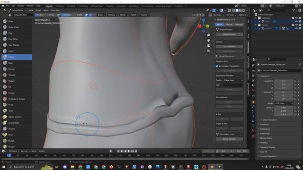Open the Stroke dropdown in header

coord(124,15)
